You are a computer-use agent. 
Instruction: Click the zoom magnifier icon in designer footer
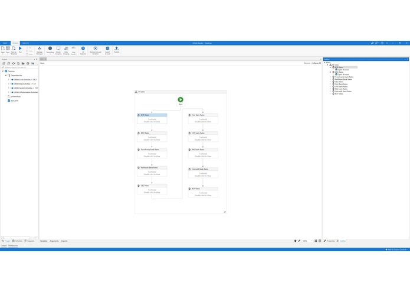tap(299, 241)
